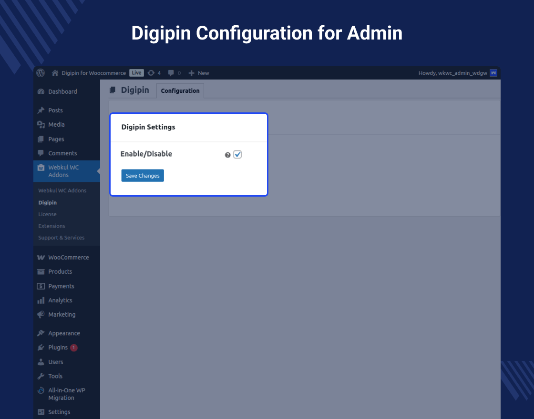The width and height of the screenshot is (534, 419).
Task: Click the Analytics bar chart icon
Action: pyautogui.click(x=41, y=300)
